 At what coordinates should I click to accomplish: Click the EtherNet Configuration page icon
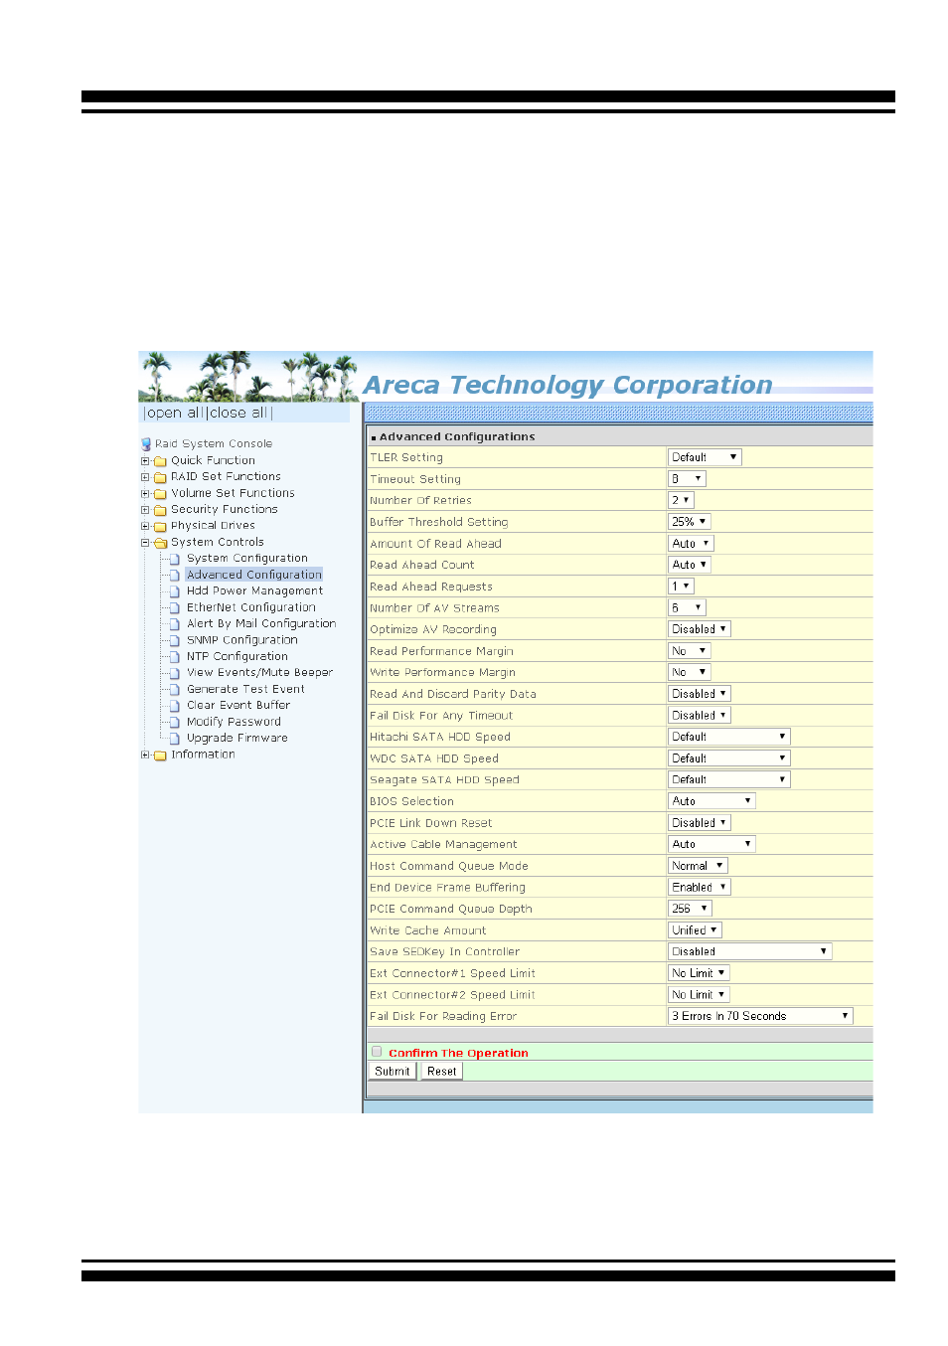tap(175, 608)
